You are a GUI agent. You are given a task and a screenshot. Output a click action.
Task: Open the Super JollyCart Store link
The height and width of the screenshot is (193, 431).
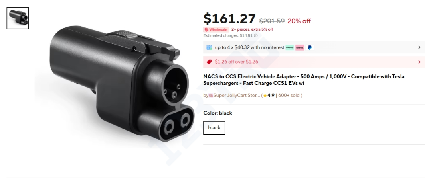click(x=237, y=96)
